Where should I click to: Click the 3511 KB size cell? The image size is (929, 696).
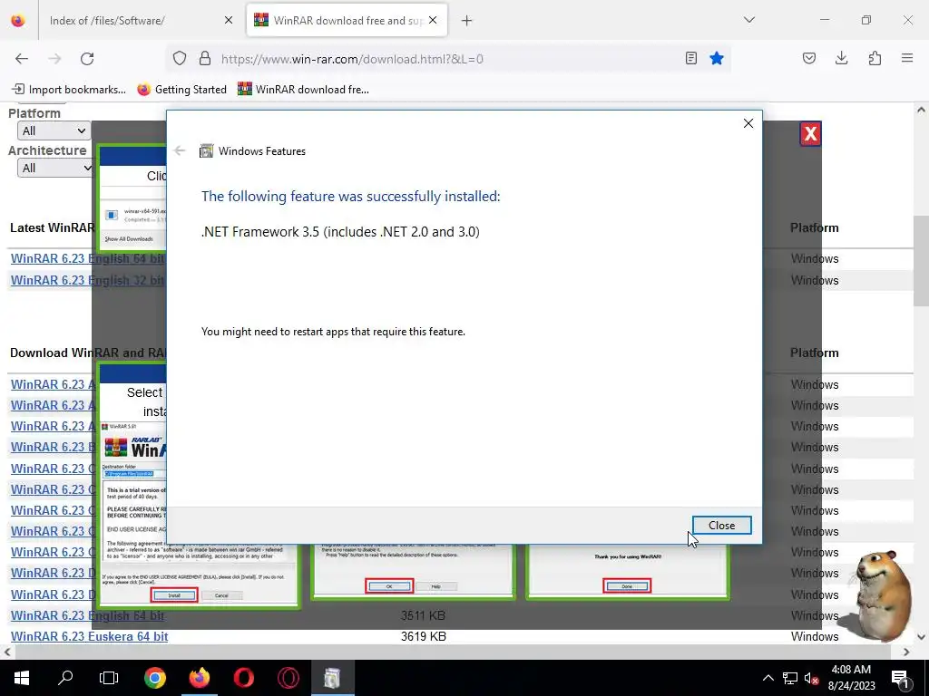click(x=423, y=615)
